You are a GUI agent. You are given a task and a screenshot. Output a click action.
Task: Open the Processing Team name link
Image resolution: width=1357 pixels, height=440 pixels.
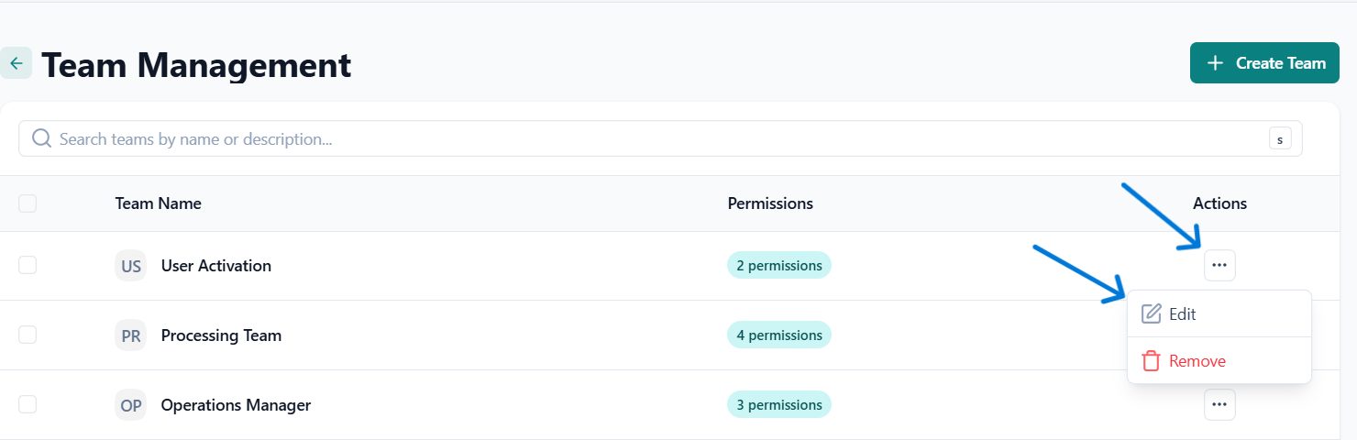(x=221, y=335)
